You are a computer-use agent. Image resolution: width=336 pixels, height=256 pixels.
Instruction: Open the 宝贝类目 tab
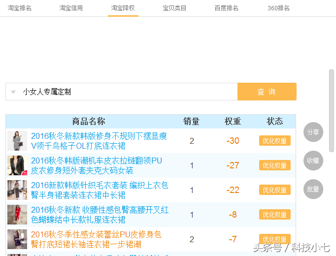coord(174,8)
